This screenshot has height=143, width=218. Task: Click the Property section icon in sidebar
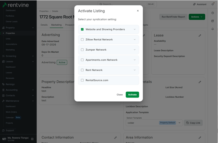click(3, 28)
